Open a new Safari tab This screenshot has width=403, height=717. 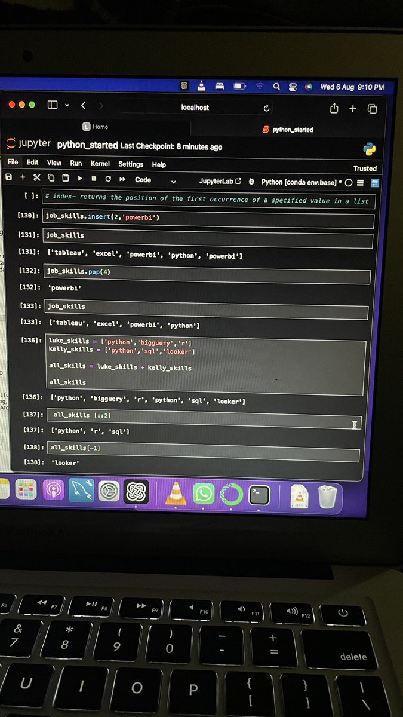353,109
